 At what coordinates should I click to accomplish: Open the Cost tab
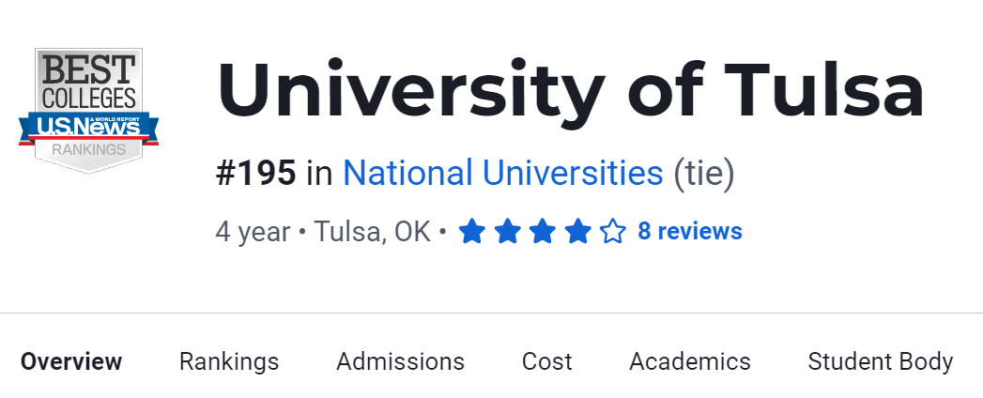click(x=546, y=361)
